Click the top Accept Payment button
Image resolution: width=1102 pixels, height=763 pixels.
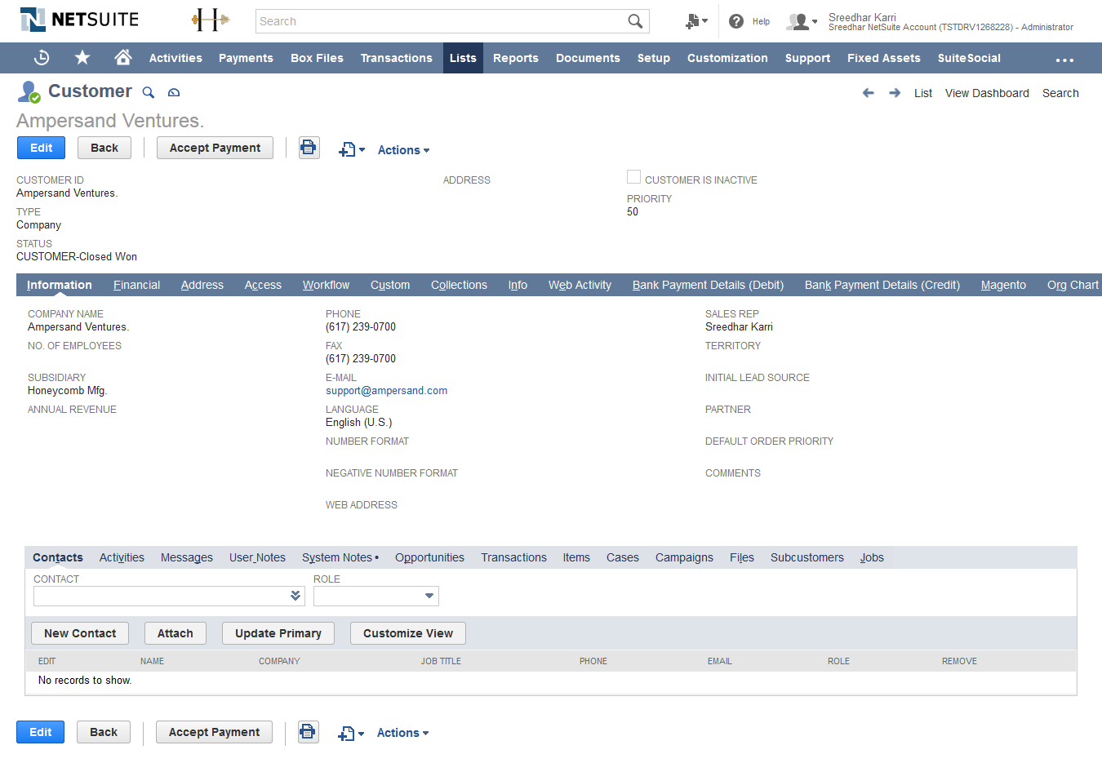click(x=215, y=148)
